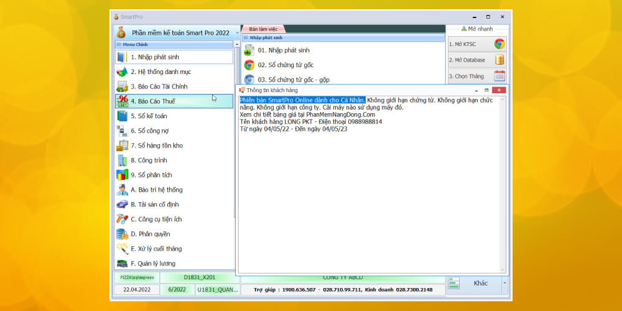Viewport: 622px width, 311px height.
Task: Click the 3. Chọn Tháng button
Action: pos(477,76)
